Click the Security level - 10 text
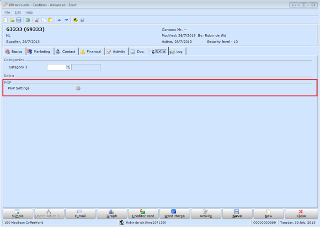This screenshot has width=320, height=227. [222, 42]
